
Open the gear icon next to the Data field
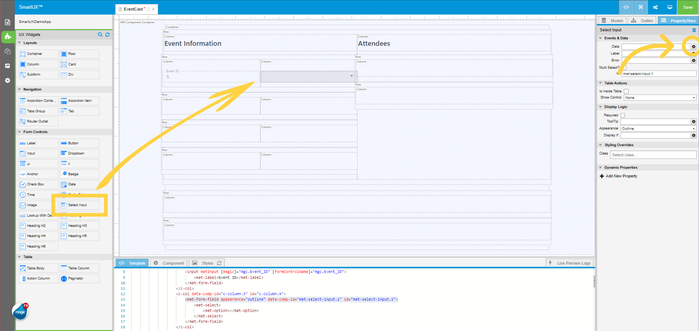(x=693, y=47)
